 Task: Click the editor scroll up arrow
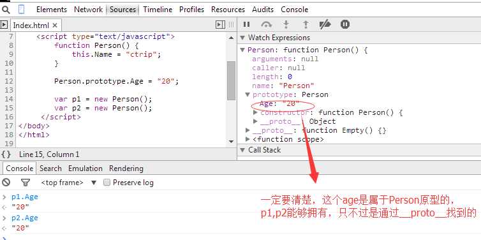232,38
